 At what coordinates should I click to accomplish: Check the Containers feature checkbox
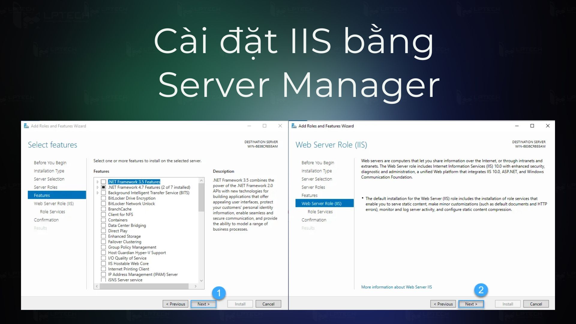tap(103, 220)
